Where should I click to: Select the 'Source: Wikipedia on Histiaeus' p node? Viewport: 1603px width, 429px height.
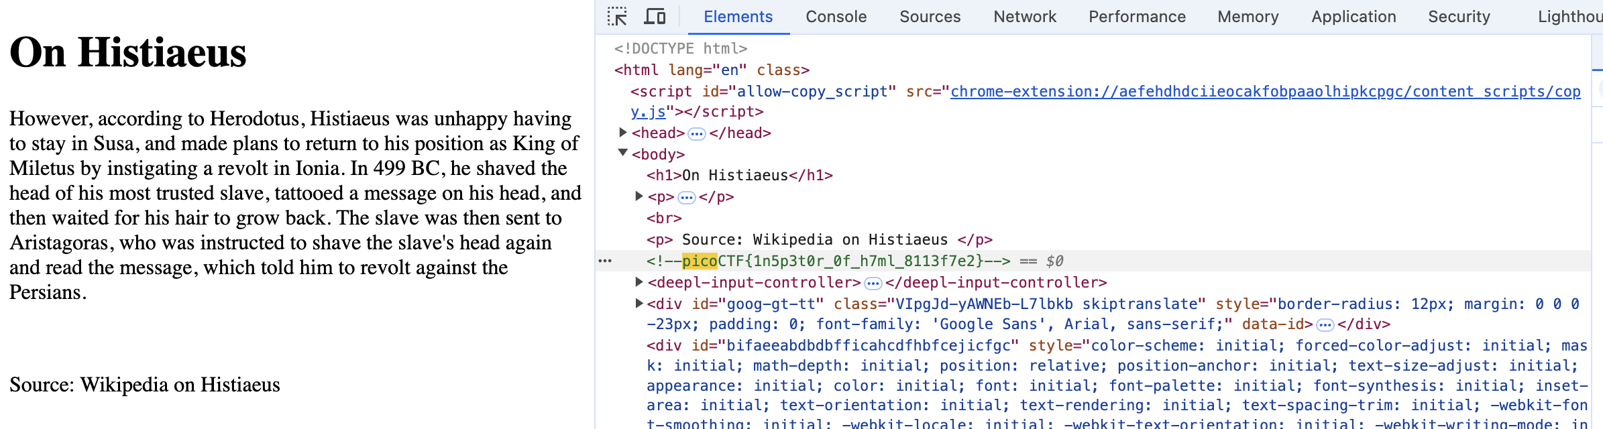tap(820, 240)
